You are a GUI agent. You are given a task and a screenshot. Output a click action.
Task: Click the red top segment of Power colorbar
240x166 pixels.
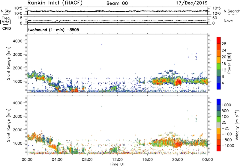(219, 40)
